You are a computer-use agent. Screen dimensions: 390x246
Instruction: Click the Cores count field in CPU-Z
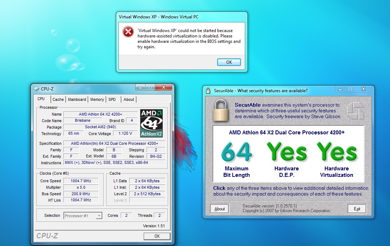tap(126, 215)
